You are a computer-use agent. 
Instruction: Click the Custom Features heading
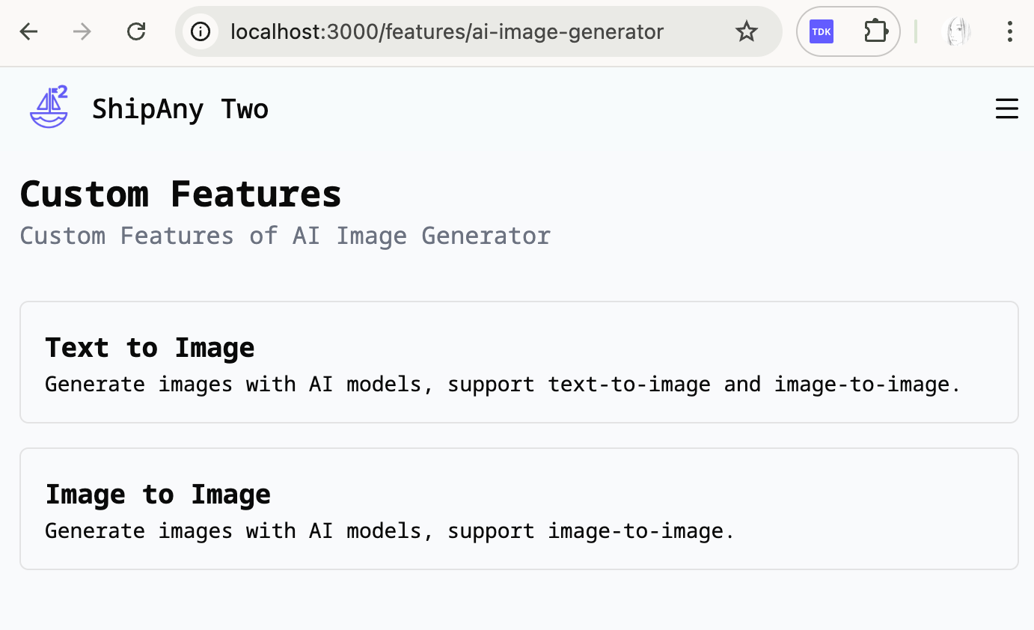coord(180,195)
